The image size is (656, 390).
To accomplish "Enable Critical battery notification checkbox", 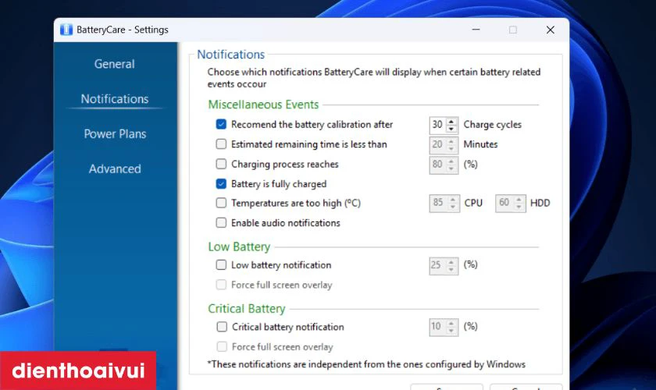I will 221,327.
